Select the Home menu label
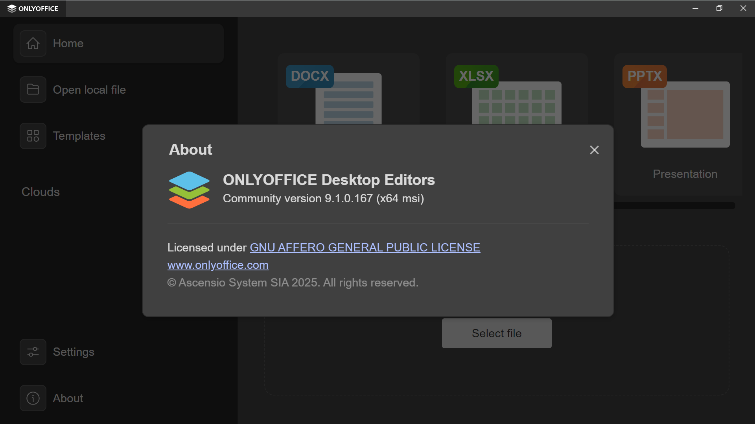The width and height of the screenshot is (755, 425). (68, 43)
